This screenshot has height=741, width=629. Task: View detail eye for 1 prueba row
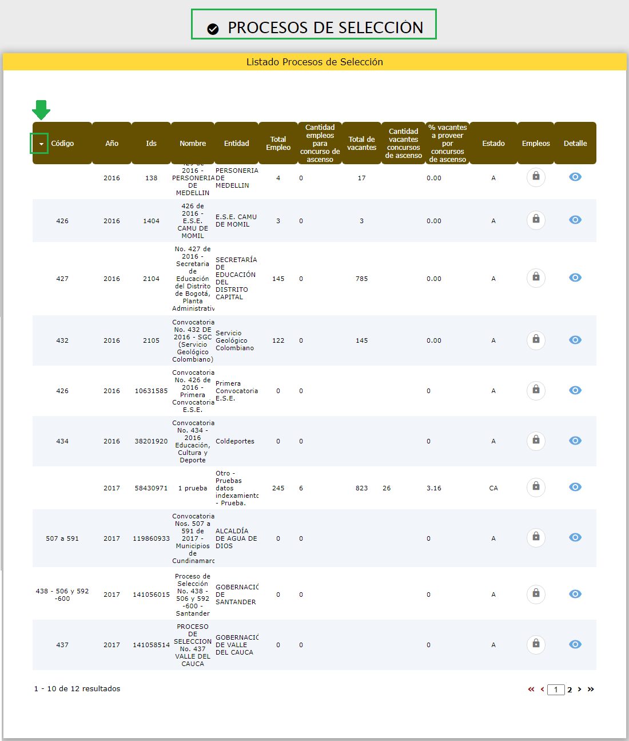pos(575,487)
